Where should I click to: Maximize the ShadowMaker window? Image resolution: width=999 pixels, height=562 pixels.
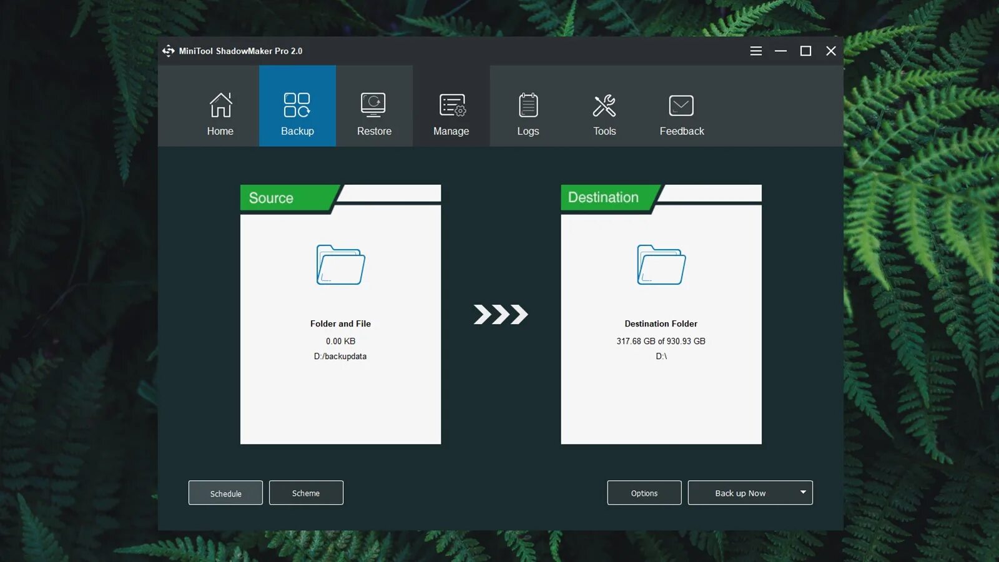[x=805, y=51]
